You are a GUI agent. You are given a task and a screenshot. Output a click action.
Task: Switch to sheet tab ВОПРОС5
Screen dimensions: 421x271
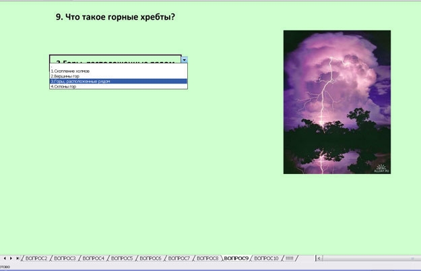pyautogui.click(x=122, y=258)
